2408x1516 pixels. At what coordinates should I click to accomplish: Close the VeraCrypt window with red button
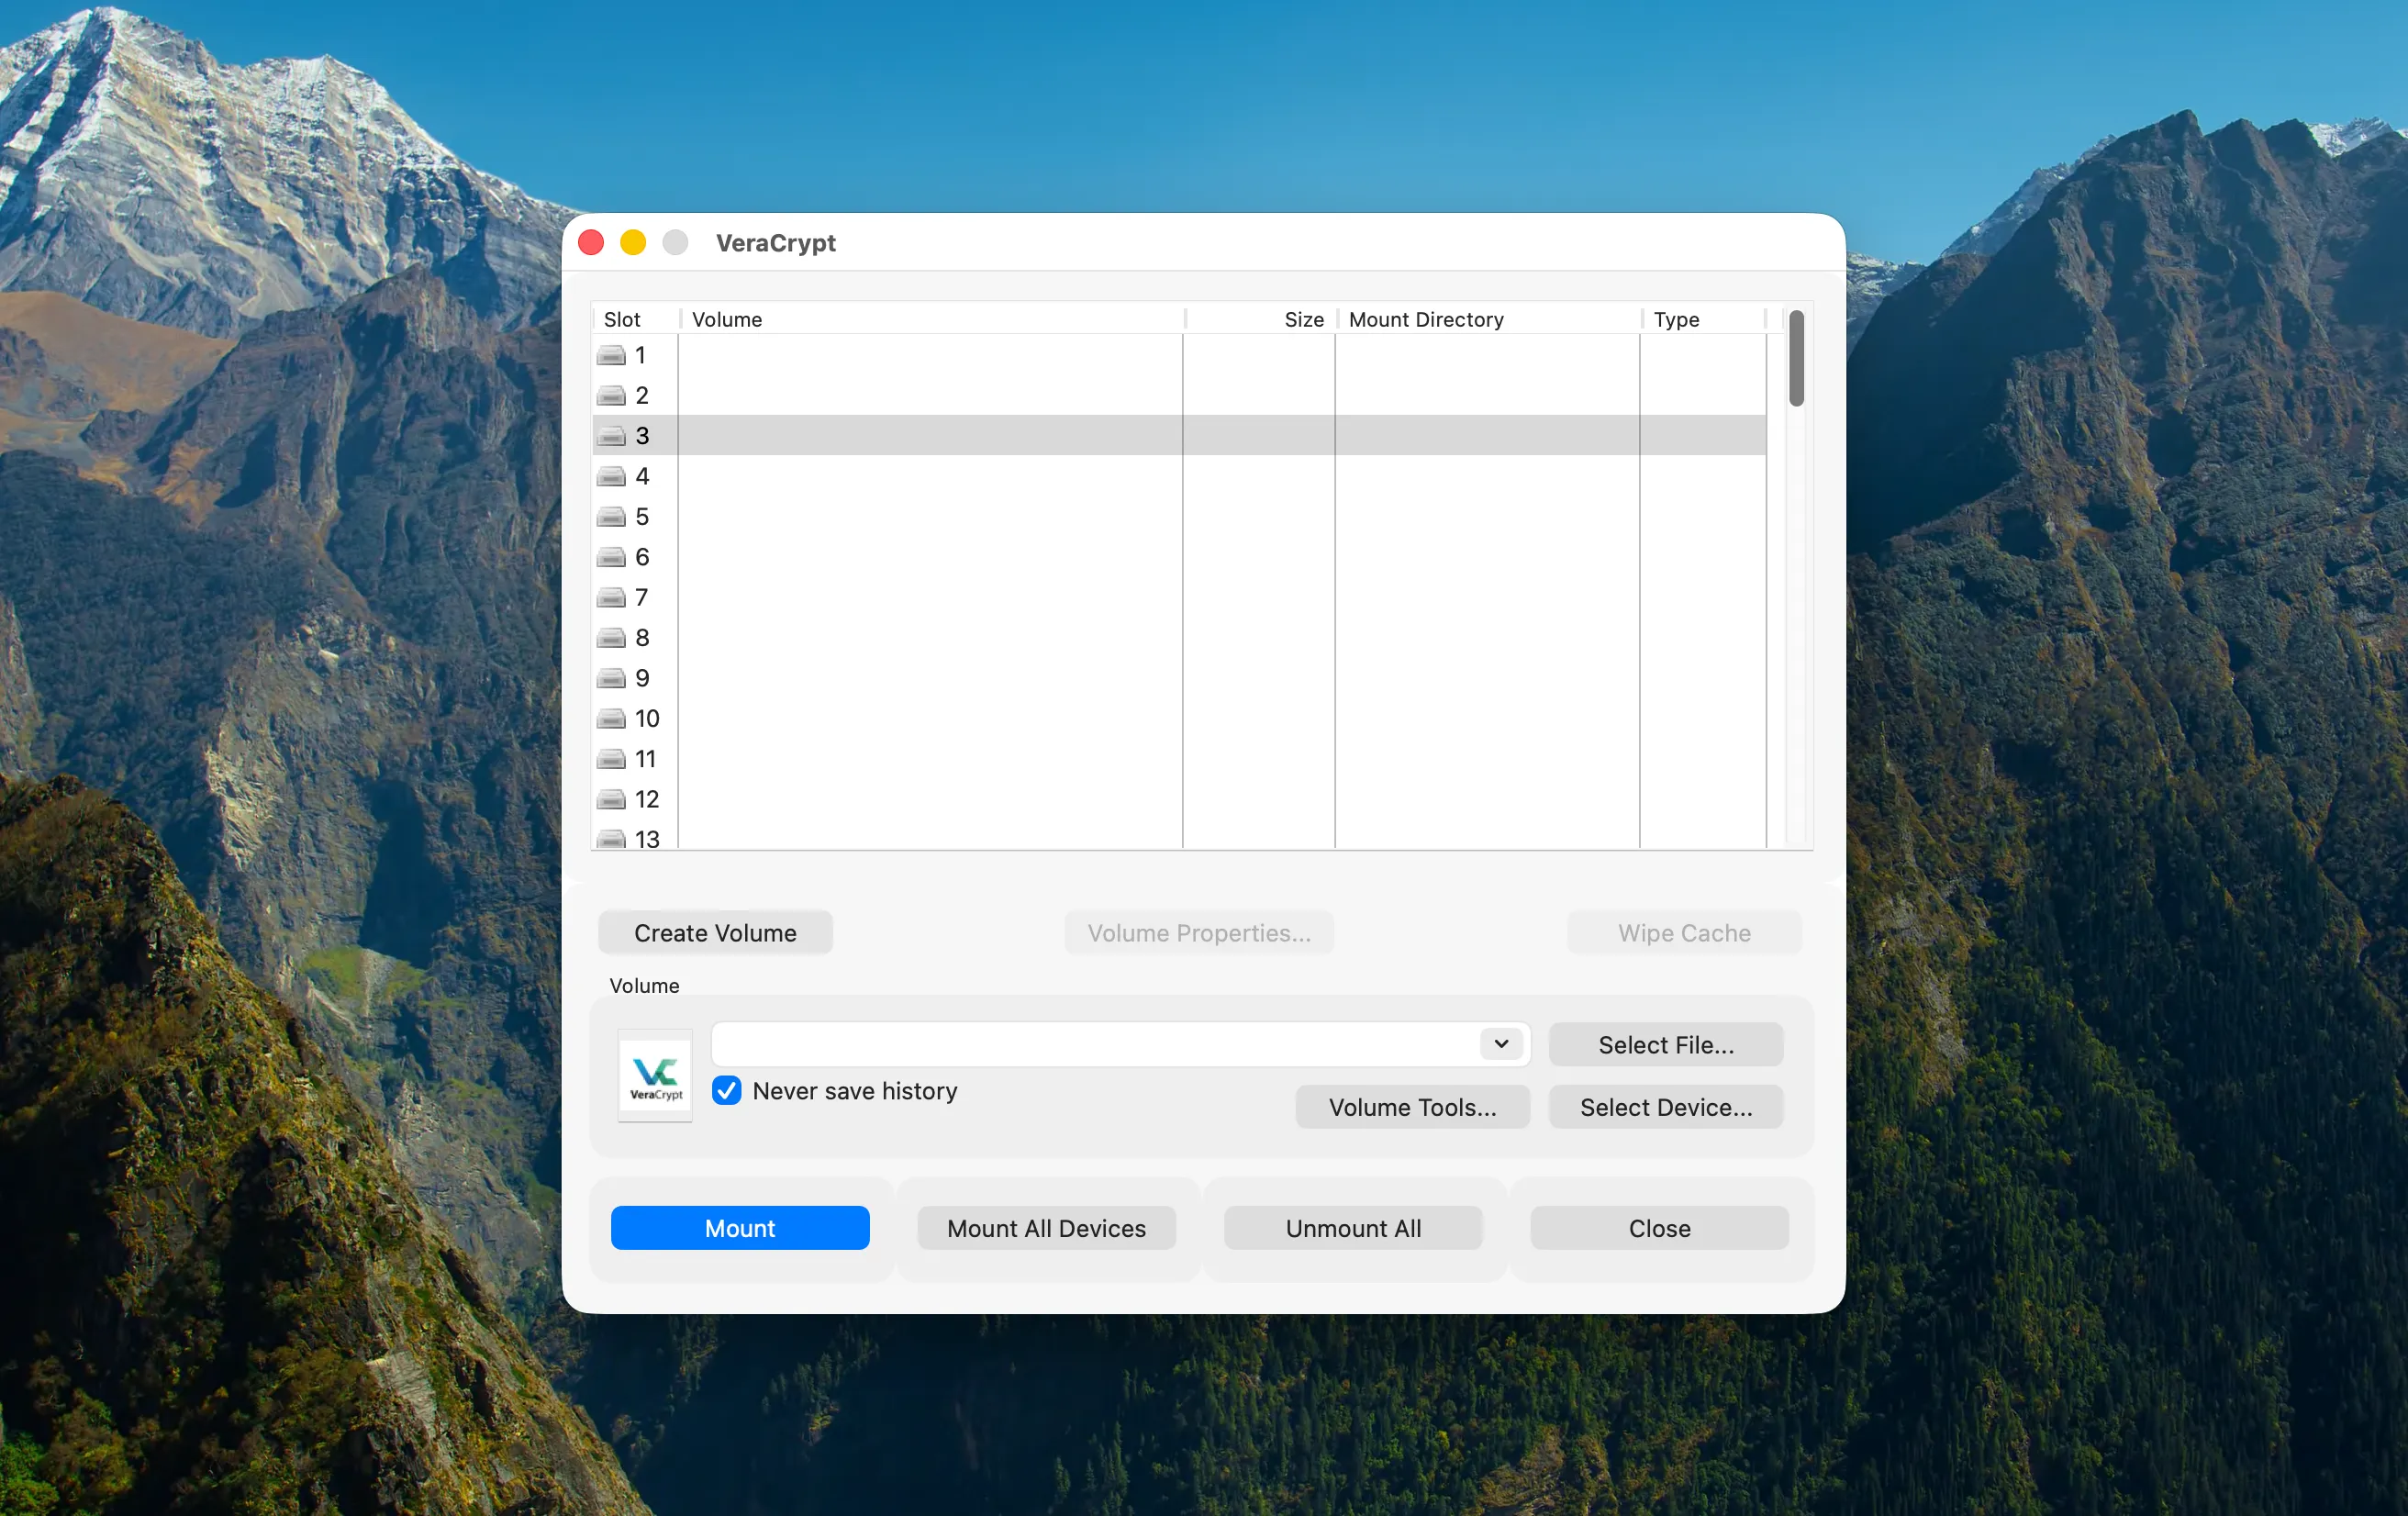591,242
